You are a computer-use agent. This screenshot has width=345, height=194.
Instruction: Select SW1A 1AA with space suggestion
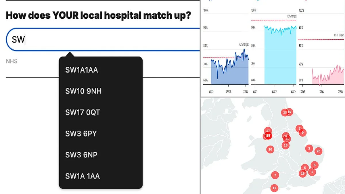point(83,176)
